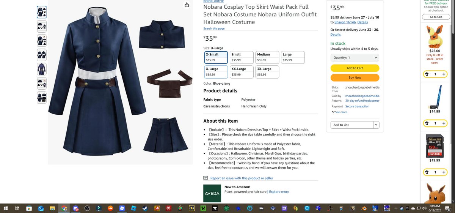Click the Add to List button

tap(352, 125)
